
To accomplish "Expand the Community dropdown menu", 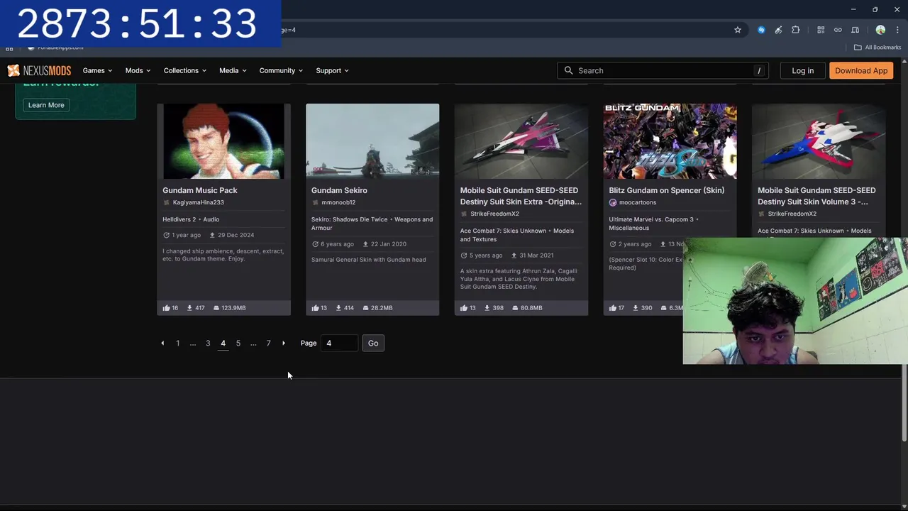I will [281, 70].
